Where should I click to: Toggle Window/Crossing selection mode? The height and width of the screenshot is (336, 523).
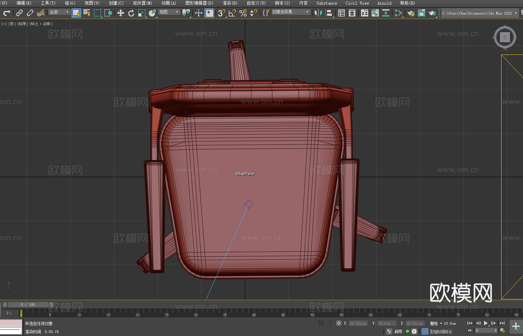click(x=108, y=13)
